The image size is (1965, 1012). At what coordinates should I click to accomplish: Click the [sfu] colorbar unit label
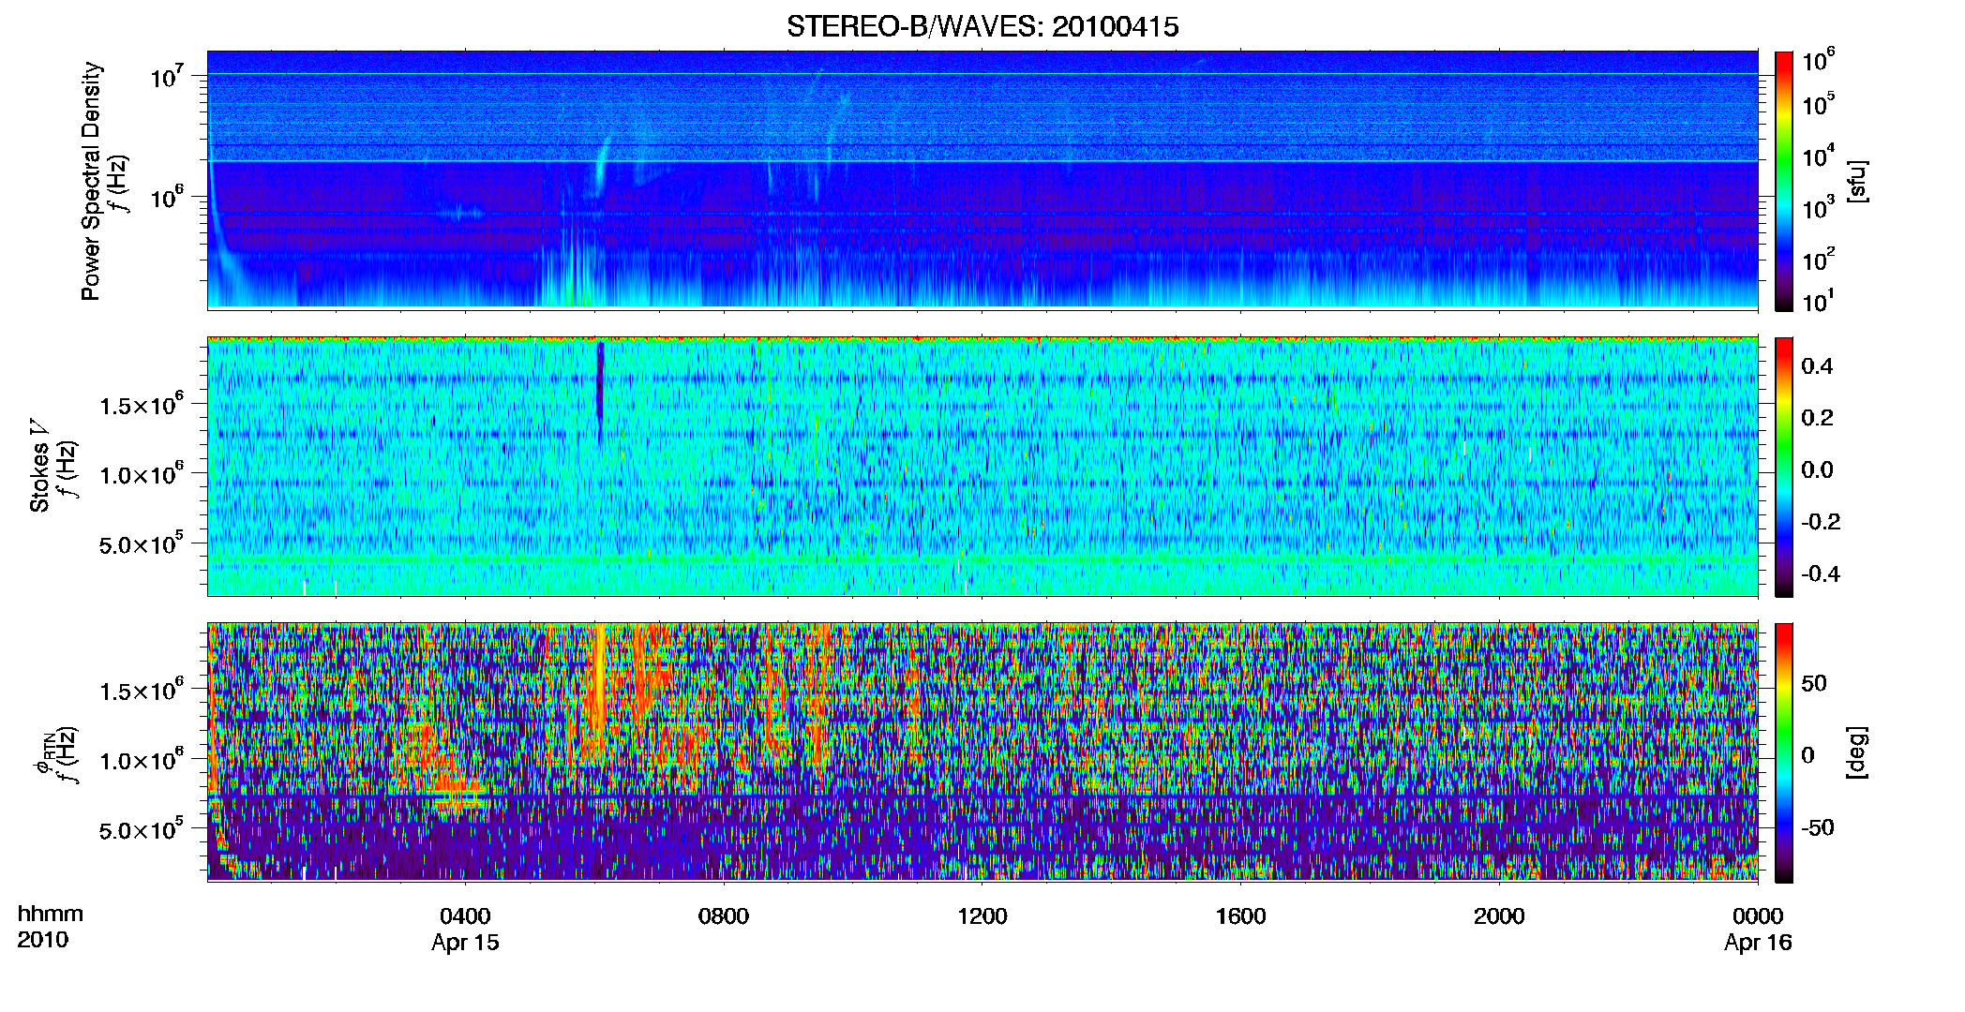(1856, 181)
